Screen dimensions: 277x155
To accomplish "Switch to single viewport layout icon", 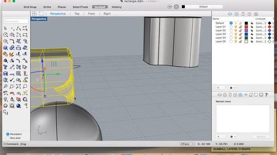I will point(41,14).
